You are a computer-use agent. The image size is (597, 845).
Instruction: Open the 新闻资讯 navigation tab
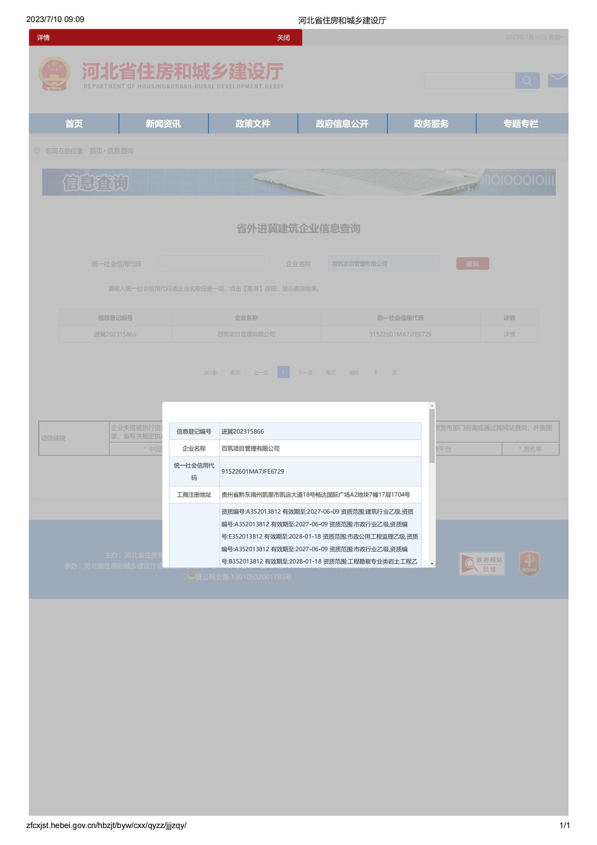point(163,124)
